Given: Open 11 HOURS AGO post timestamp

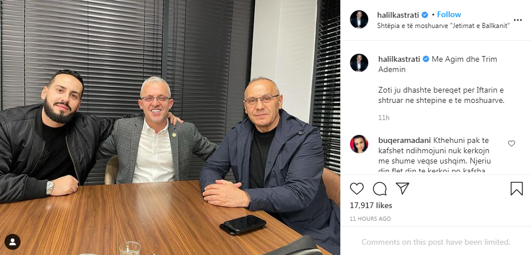Looking at the screenshot, I should (370, 219).
